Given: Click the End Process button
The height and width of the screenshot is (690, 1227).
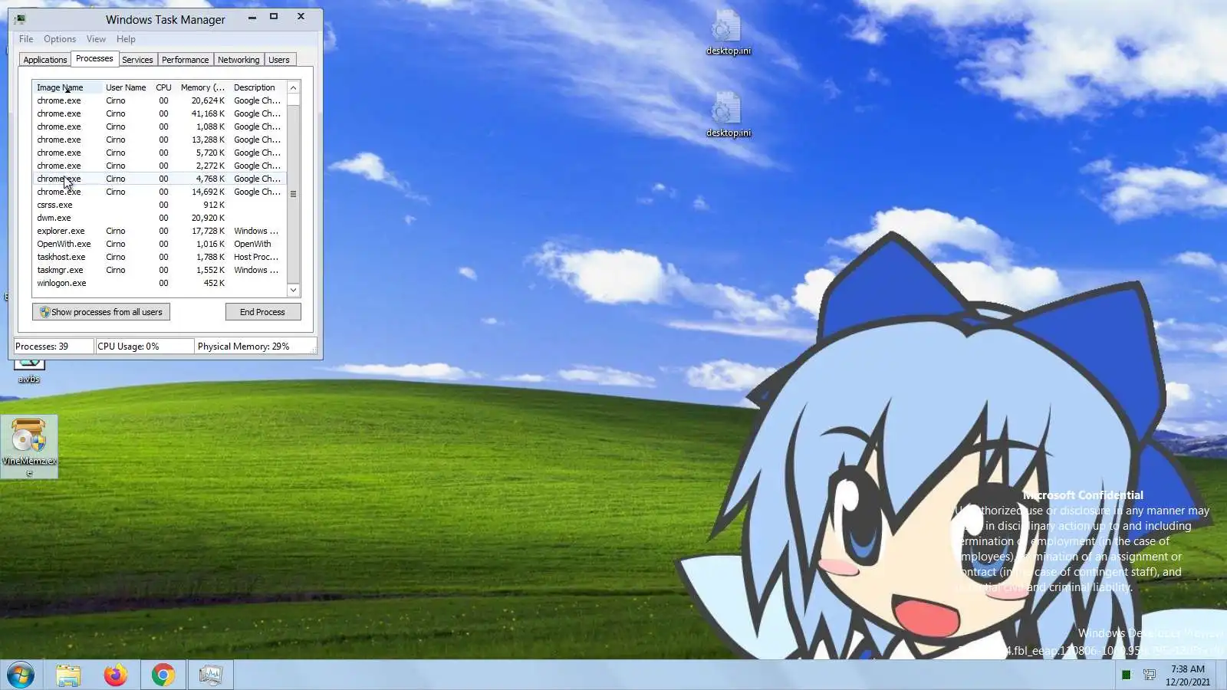Looking at the screenshot, I should [263, 312].
